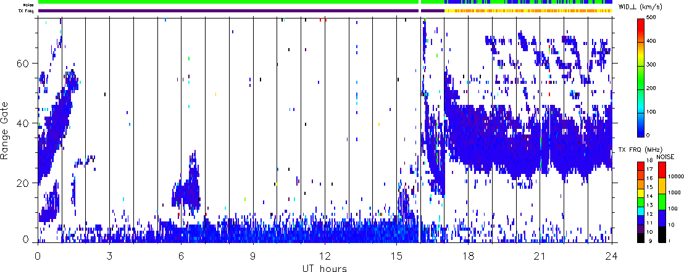684x272 pixels.
Task: Click the 'UT hours' x-axis title
Action: [325, 268]
